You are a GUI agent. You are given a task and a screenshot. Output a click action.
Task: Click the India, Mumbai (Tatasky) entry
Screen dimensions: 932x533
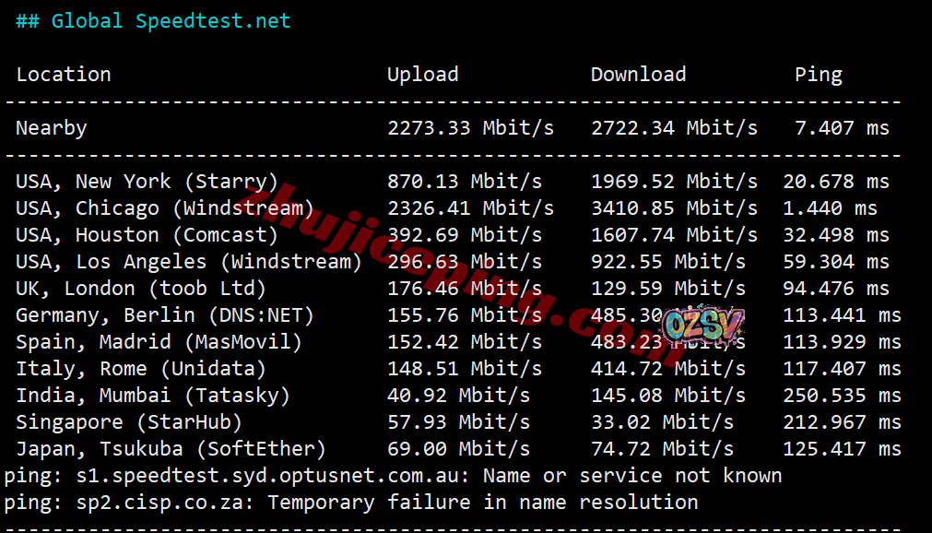point(153,396)
